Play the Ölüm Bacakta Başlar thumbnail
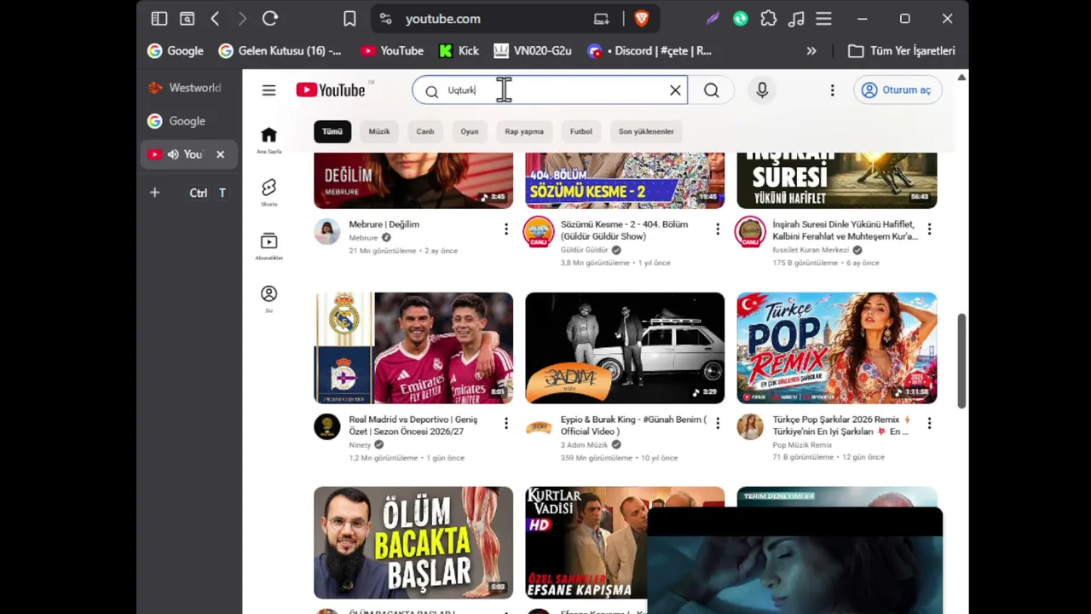This screenshot has height=614, width=1091. 413,542
